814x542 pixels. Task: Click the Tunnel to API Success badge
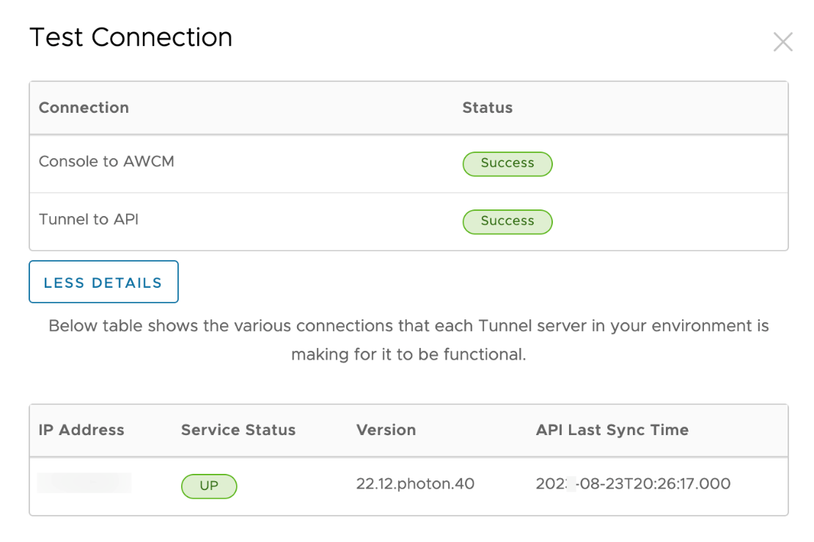(x=507, y=221)
